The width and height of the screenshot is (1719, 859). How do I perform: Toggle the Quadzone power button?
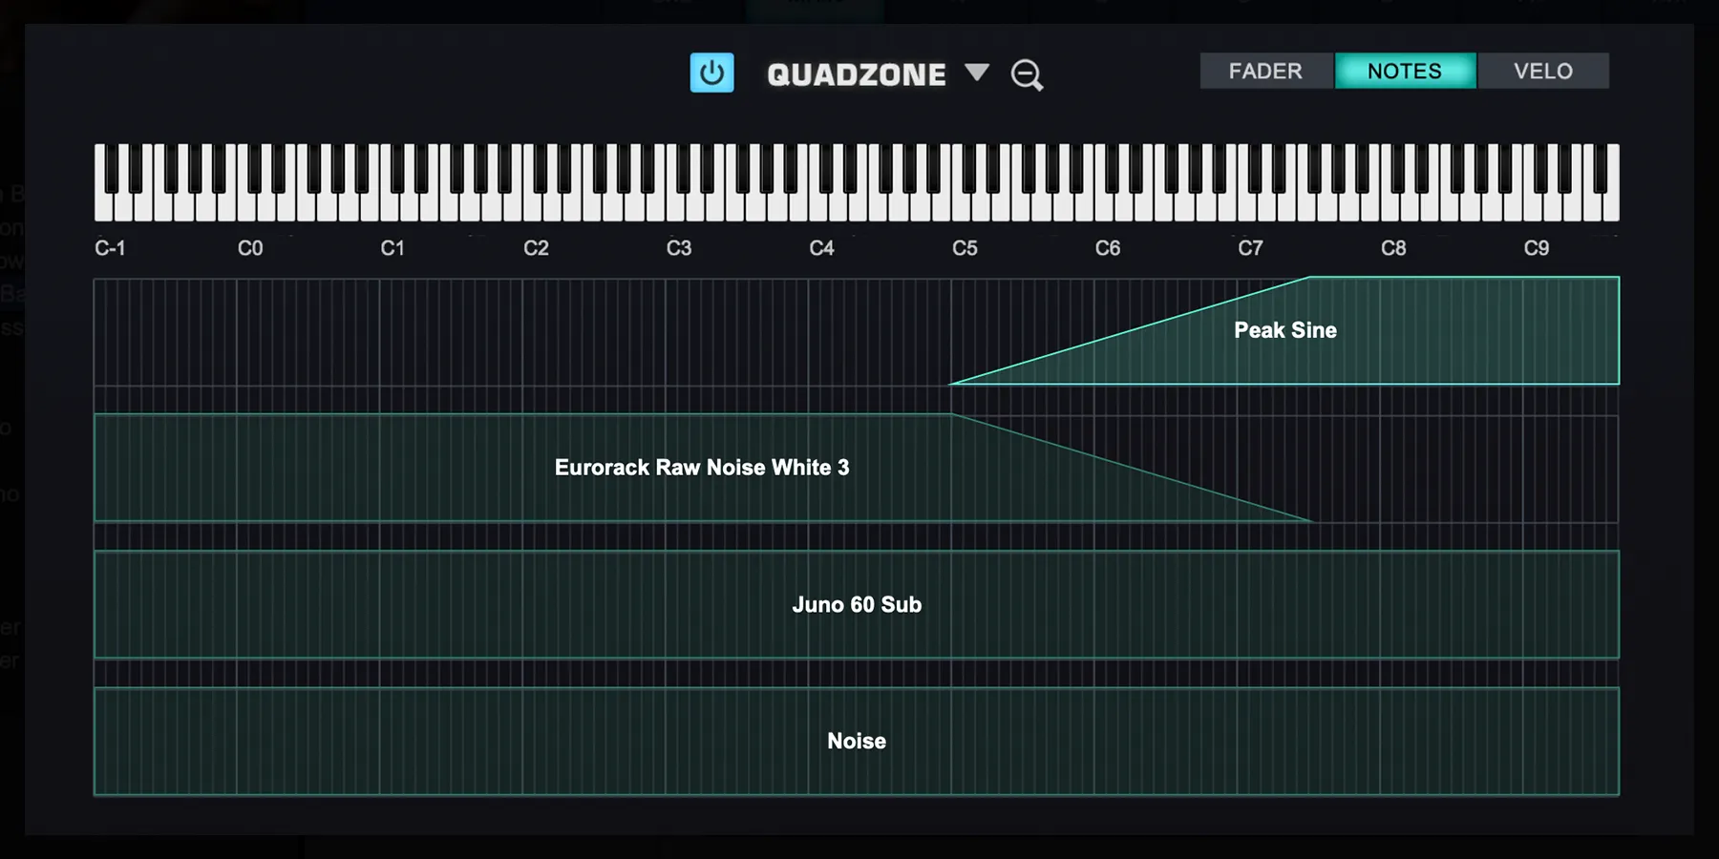pos(711,73)
